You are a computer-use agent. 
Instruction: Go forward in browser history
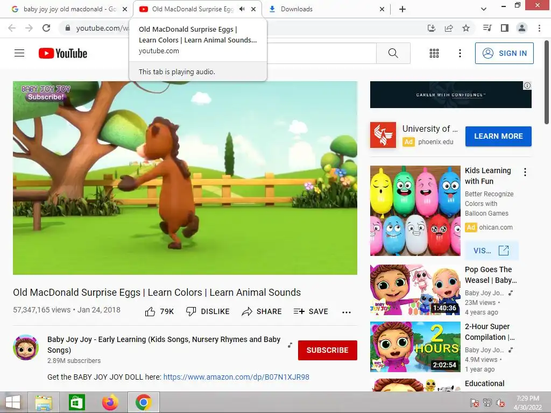click(x=29, y=28)
